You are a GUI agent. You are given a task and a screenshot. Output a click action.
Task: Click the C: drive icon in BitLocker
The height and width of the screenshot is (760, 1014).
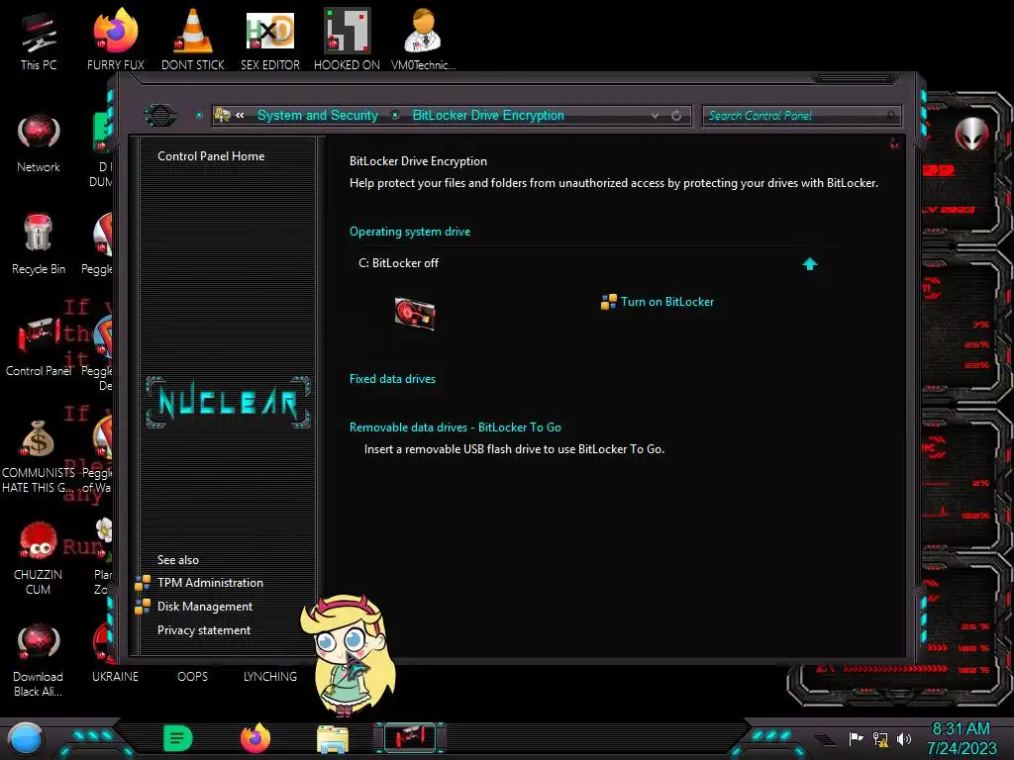(415, 314)
